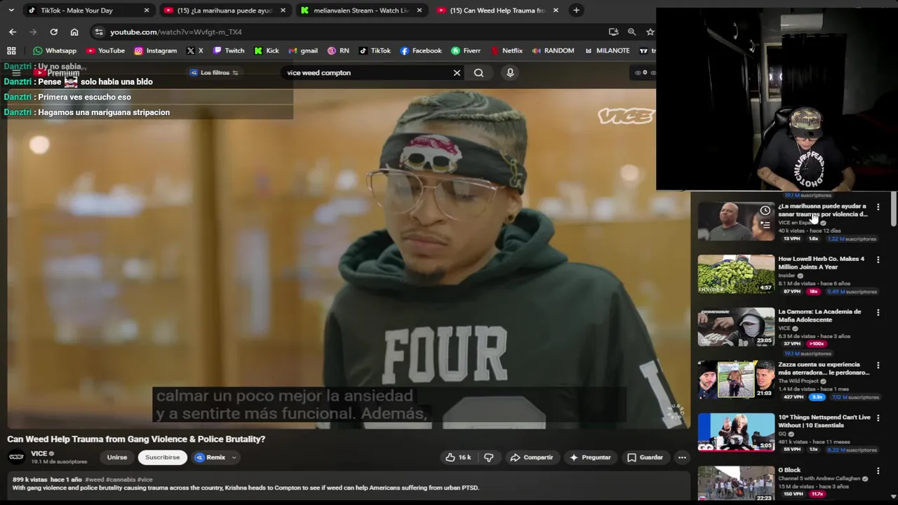Open 10 Things Nettspend video thumbnail
The image size is (898, 505).
(x=736, y=432)
